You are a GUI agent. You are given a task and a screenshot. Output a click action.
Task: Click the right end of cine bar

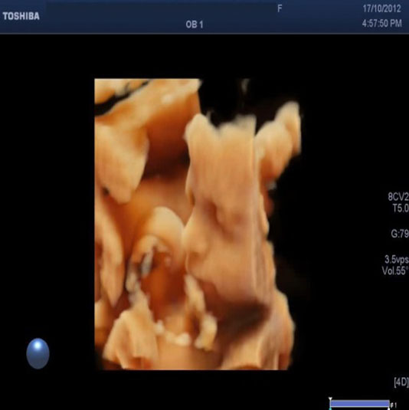pyautogui.click(x=388, y=403)
